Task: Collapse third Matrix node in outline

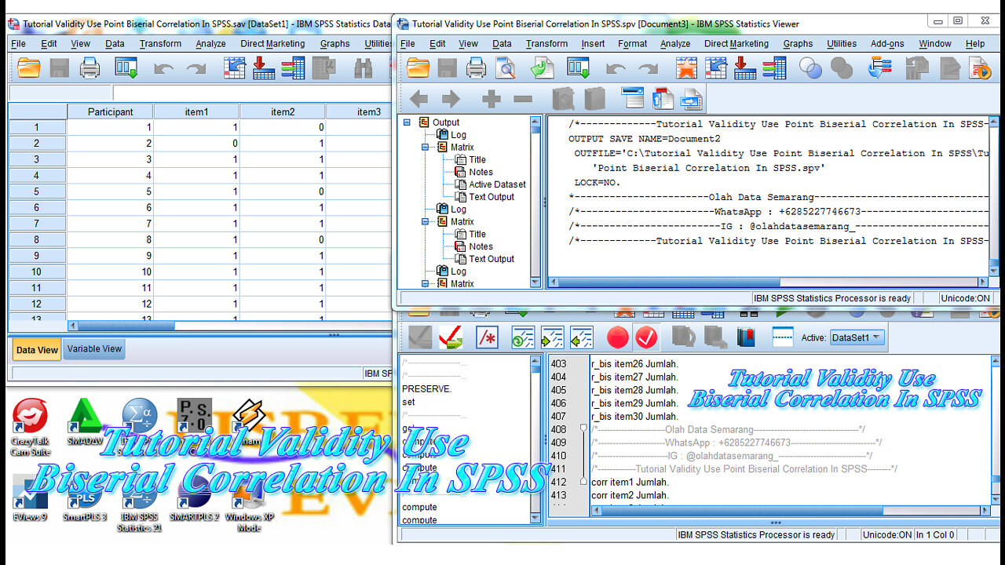Action: point(425,284)
